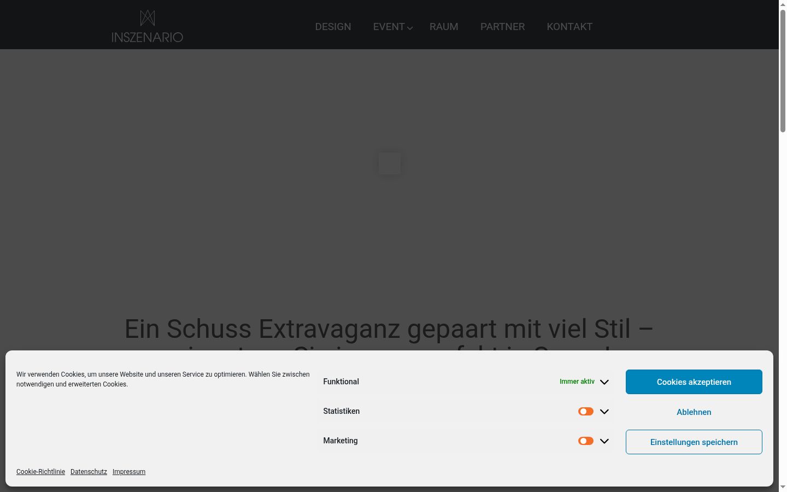Click the scrollbar up arrow
Viewport: 787px width, 492px height.
783,4
